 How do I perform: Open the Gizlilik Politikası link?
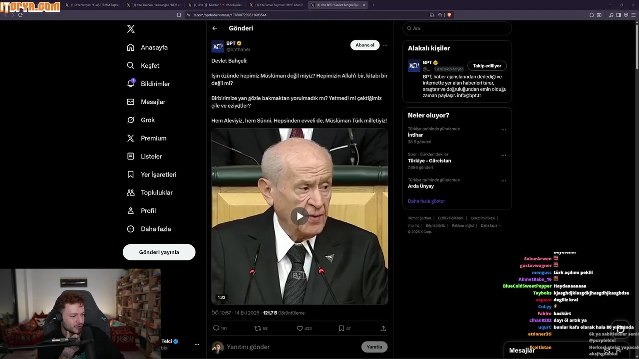tap(451, 218)
